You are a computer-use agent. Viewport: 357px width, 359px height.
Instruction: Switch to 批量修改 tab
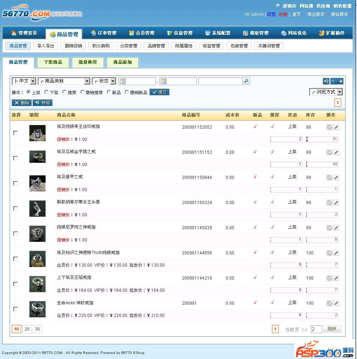coord(88,62)
